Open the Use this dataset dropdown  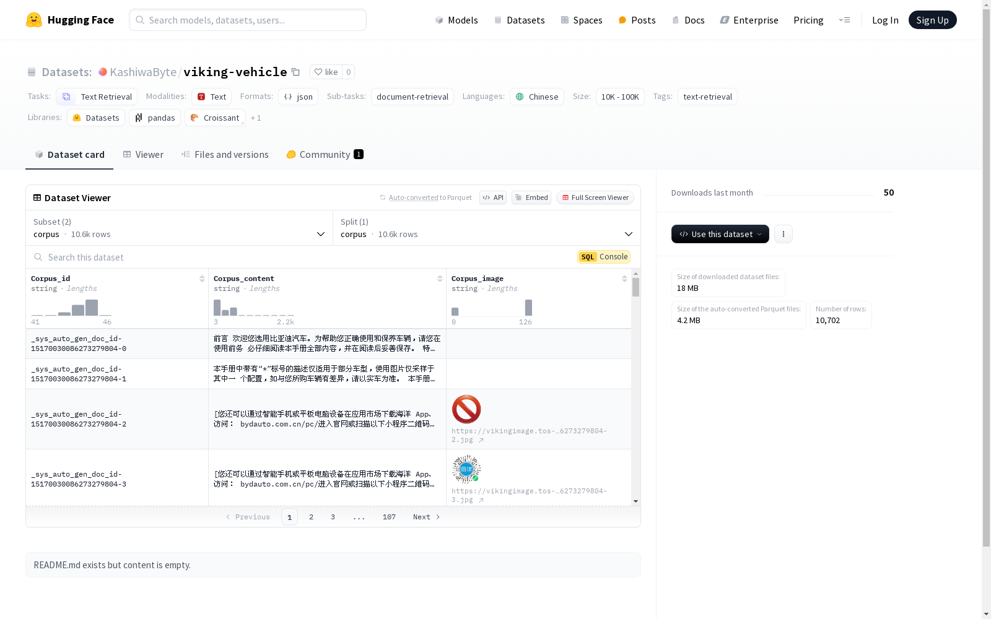coord(720,234)
